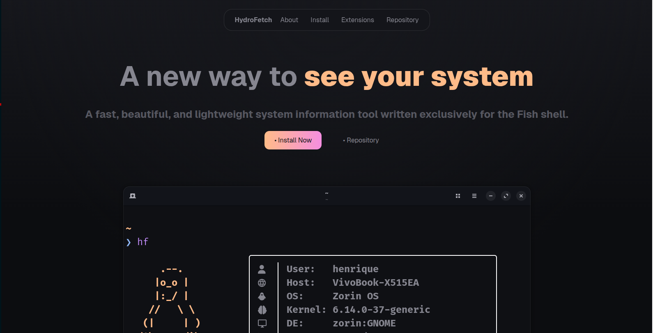
Task: Click the 'zorin:GNOME' value
Action: pyautogui.click(x=364, y=323)
